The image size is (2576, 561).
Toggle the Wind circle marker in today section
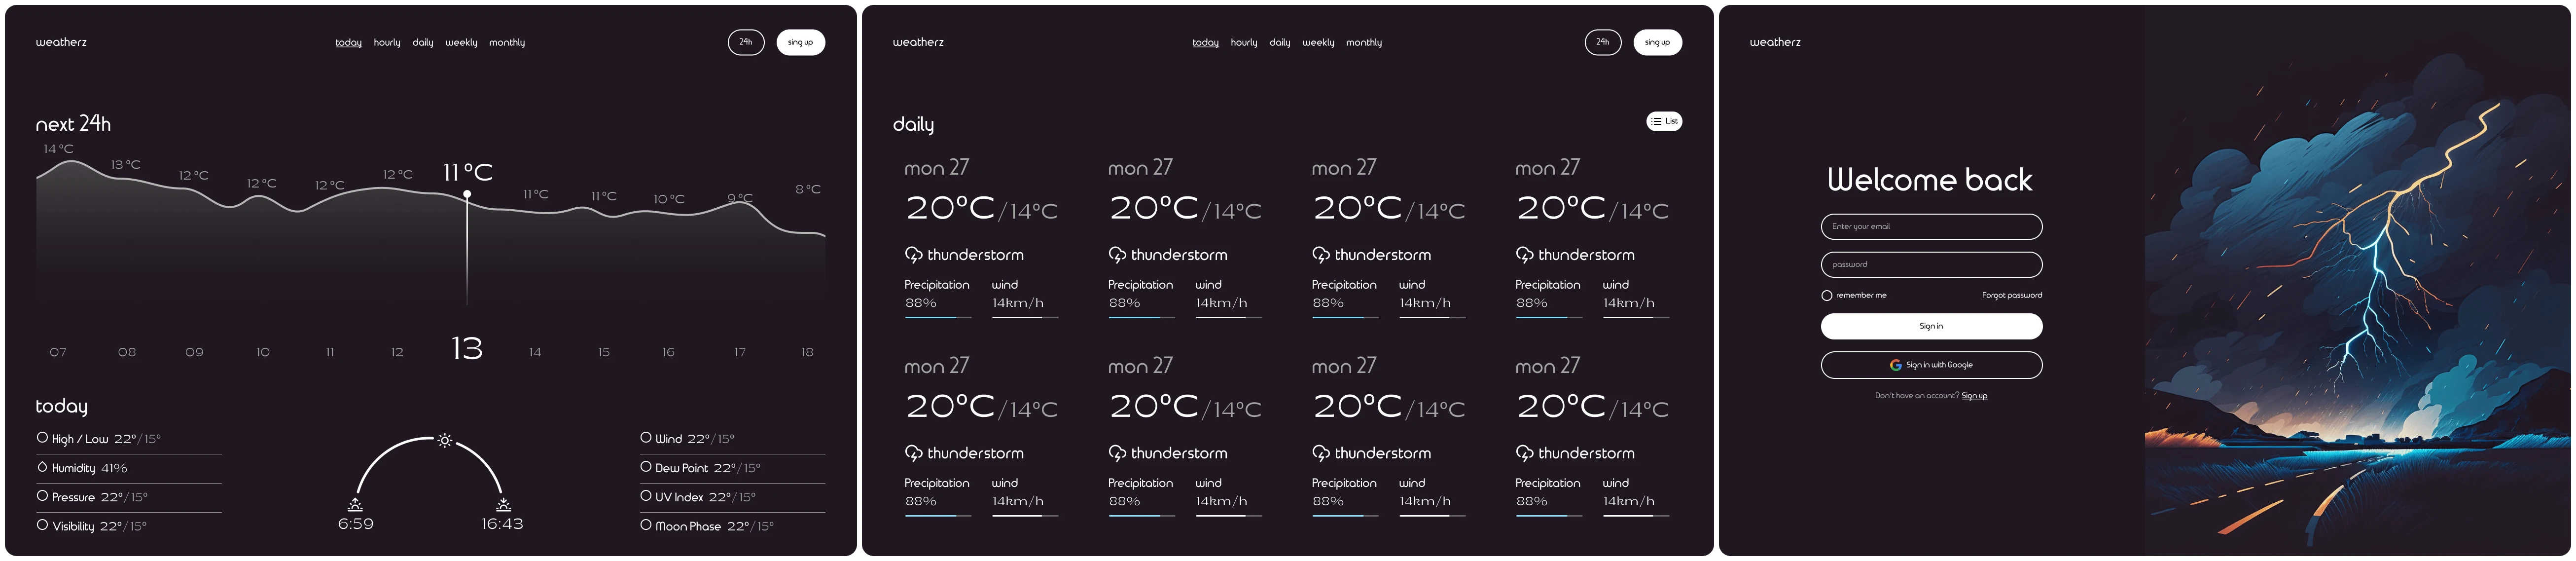646,437
